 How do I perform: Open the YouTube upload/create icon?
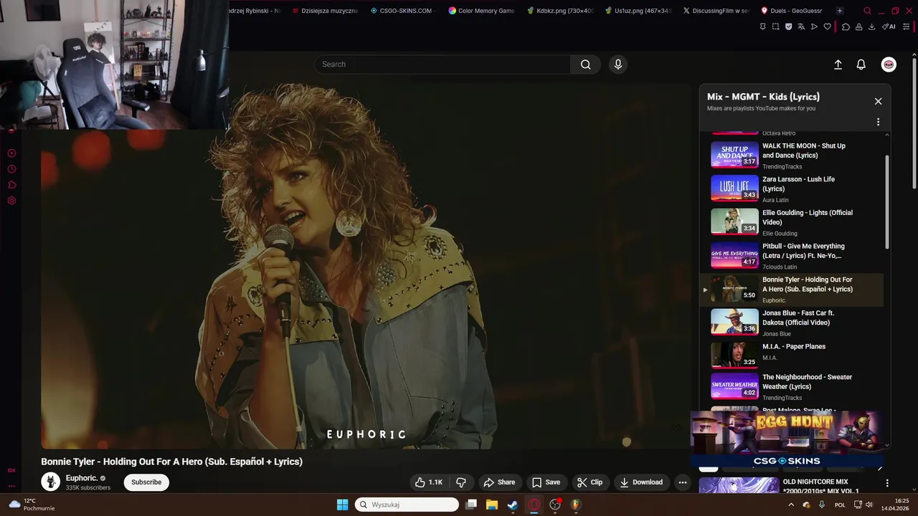click(x=838, y=64)
